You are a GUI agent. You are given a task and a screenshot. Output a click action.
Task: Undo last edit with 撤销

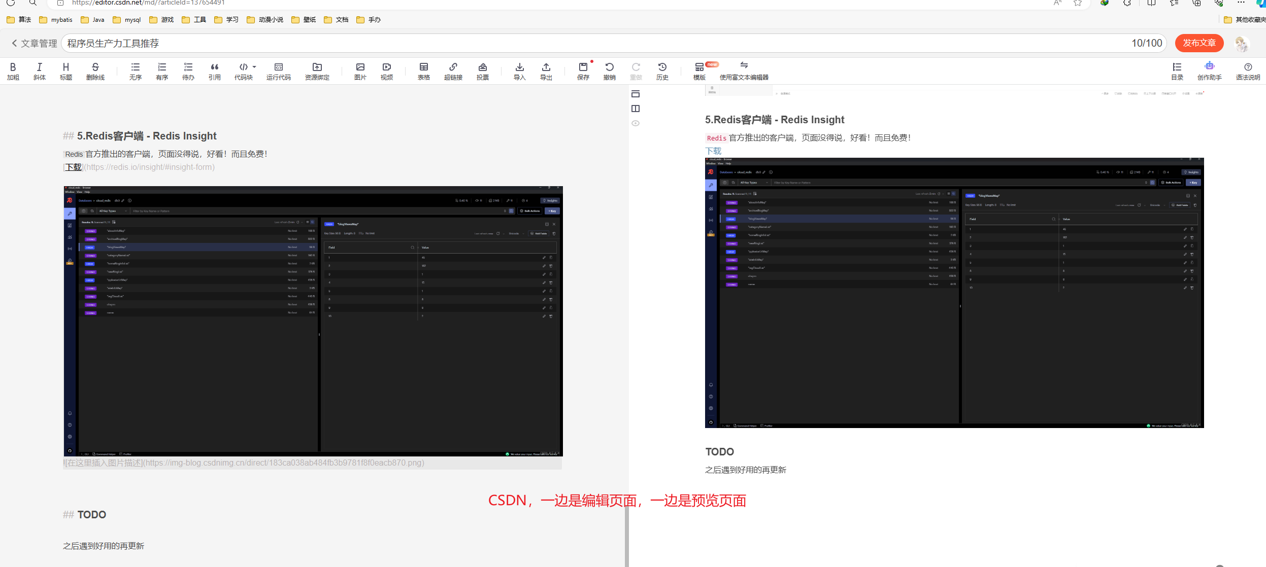(x=610, y=71)
